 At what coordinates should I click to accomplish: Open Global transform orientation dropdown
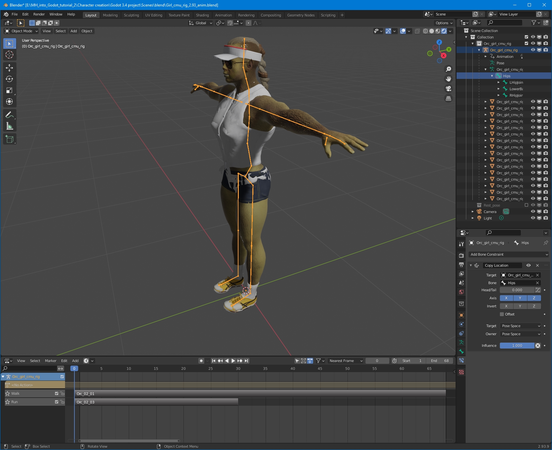coord(201,23)
